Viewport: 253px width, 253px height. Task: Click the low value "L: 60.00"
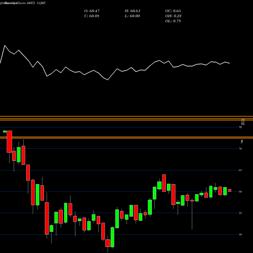click(132, 16)
